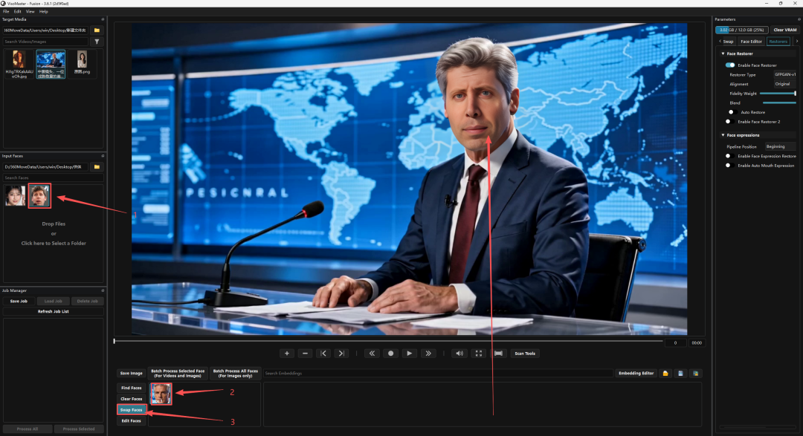
Task: Jump to next marker
Action: pyautogui.click(x=341, y=353)
